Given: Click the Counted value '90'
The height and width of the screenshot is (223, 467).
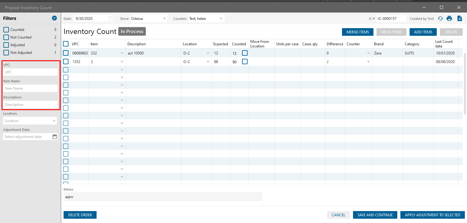Looking at the screenshot, I should [x=235, y=62].
